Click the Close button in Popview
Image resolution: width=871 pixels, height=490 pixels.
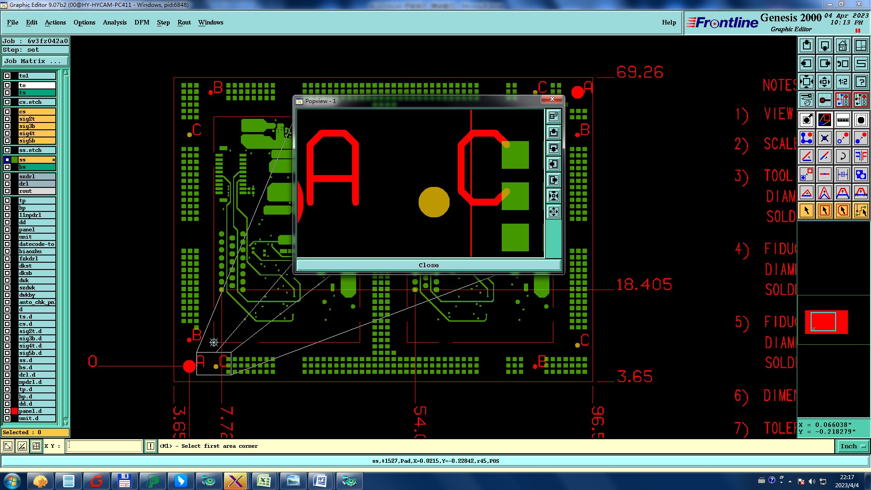click(428, 265)
